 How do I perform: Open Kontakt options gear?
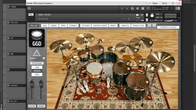click(x=138, y=9)
